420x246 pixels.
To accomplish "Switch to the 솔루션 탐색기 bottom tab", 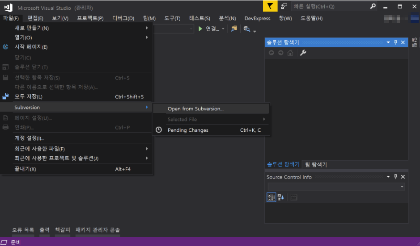I will [283, 164].
